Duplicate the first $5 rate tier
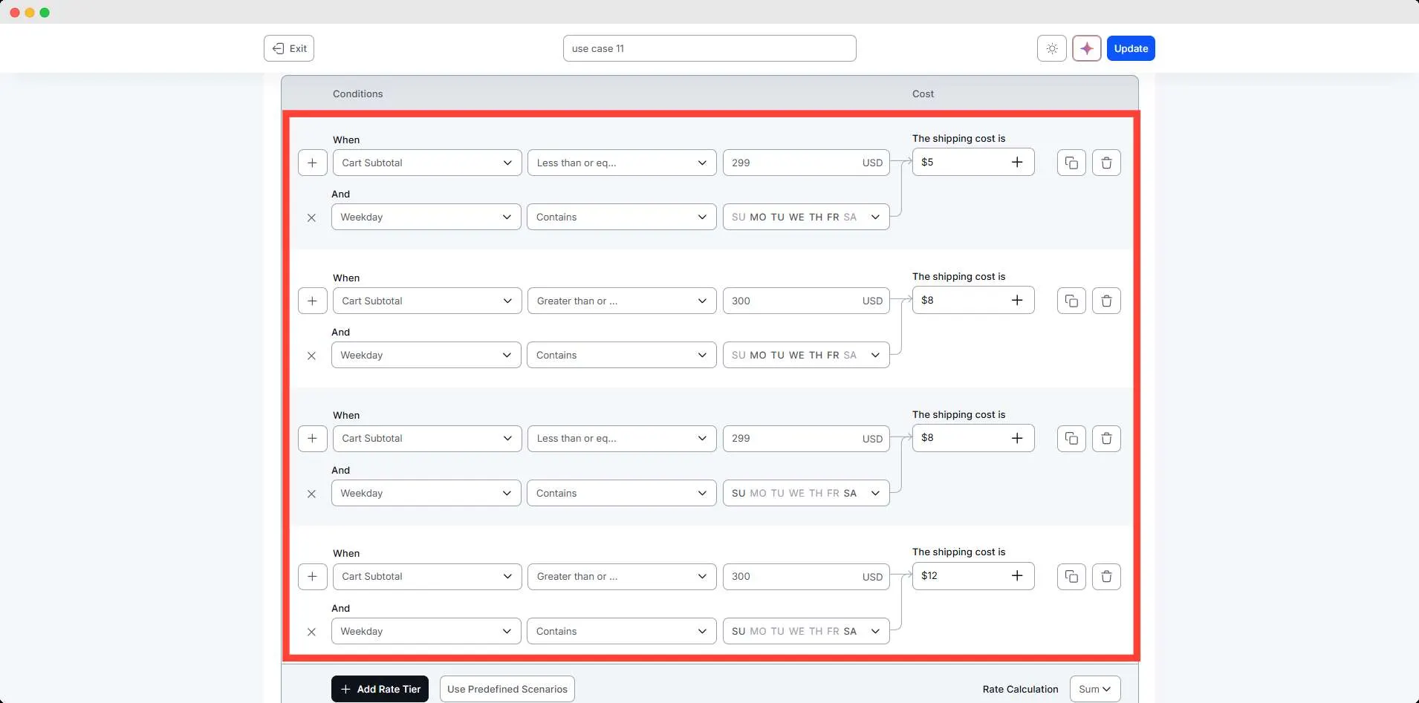The width and height of the screenshot is (1419, 703). coord(1071,163)
